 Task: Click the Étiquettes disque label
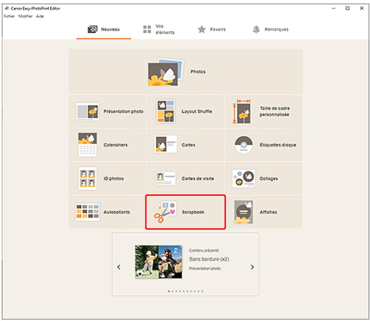click(x=278, y=145)
